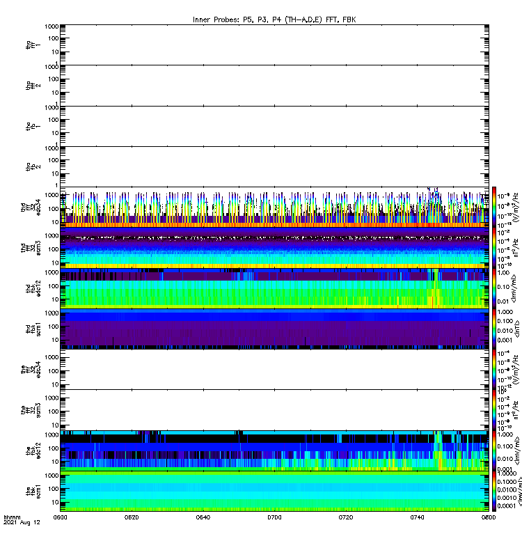Click inside the empty the fff scm3 panel
The image size is (522, 557).
pos(274,410)
